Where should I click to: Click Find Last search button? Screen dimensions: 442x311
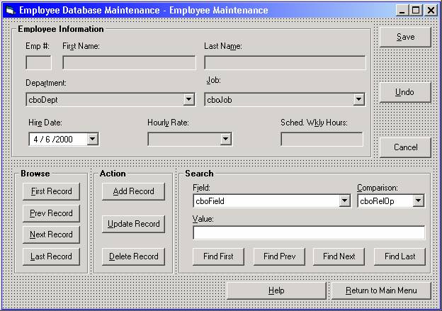coord(399,256)
